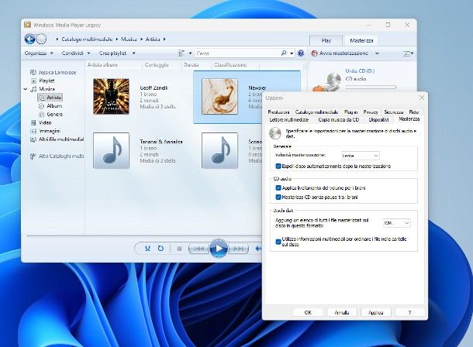473x347 pixels.
Task: Open the view options icon beside search
Action: pos(181,53)
